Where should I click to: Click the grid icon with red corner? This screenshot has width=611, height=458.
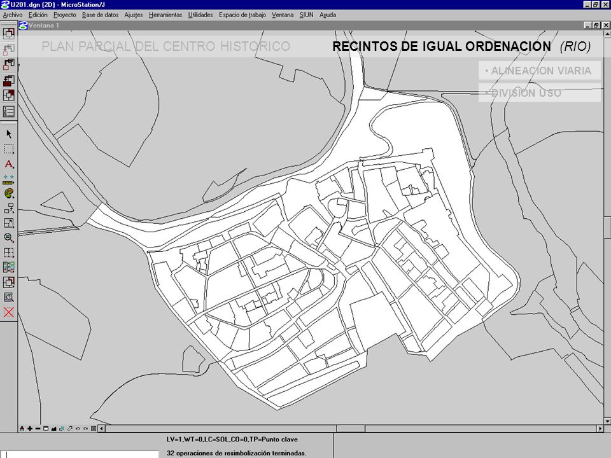(8, 95)
